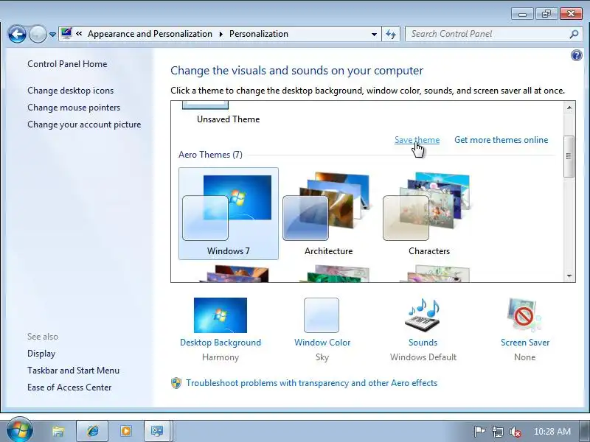Click the 10:28 AM taskbar clock

tap(552, 432)
